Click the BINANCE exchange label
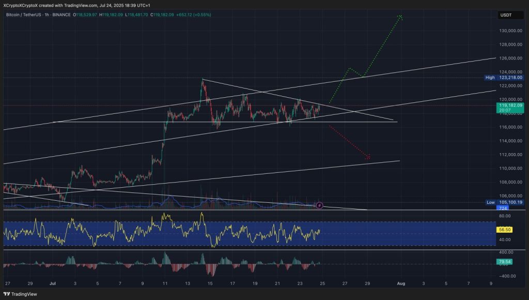Viewport: 529px width, 300px height. pos(62,15)
